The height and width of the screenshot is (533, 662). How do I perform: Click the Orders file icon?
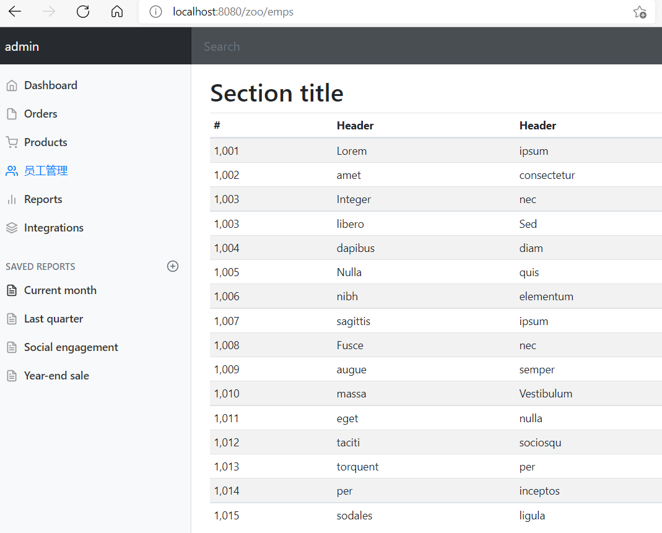point(11,115)
